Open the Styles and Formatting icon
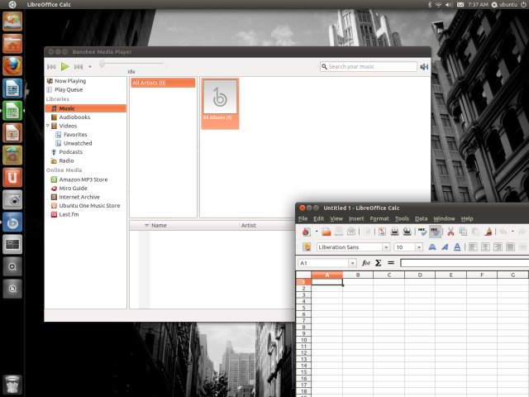Screen dimensions: 529x397 point(307,247)
